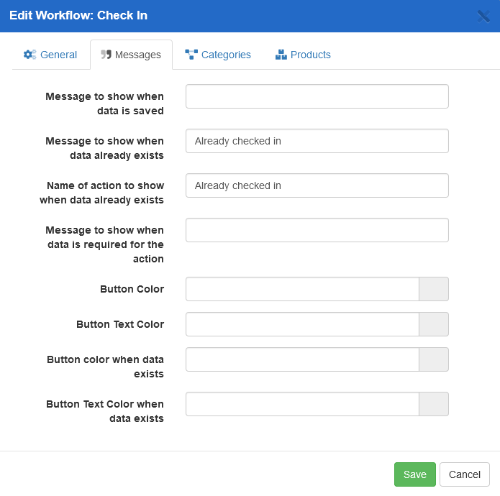The height and width of the screenshot is (496, 500).
Task: Switch to the General tab
Action: click(50, 55)
